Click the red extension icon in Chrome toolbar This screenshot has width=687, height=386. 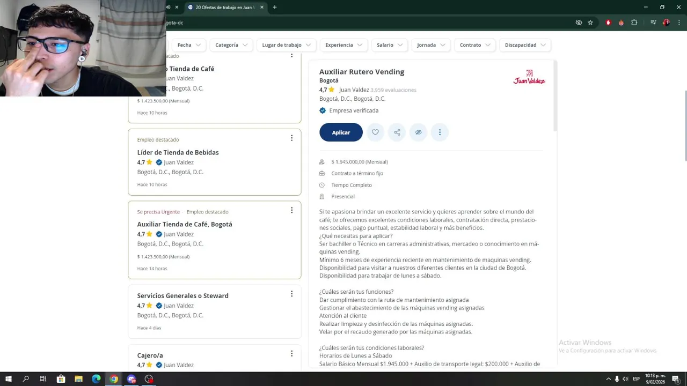tap(608, 23)
